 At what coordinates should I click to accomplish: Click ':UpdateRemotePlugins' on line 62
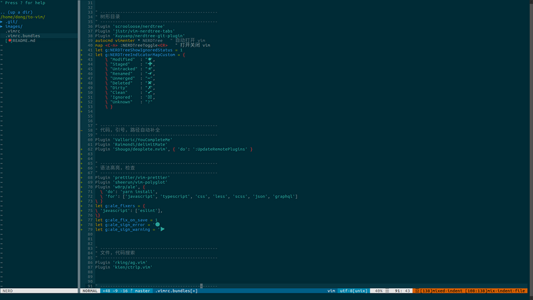221,149
